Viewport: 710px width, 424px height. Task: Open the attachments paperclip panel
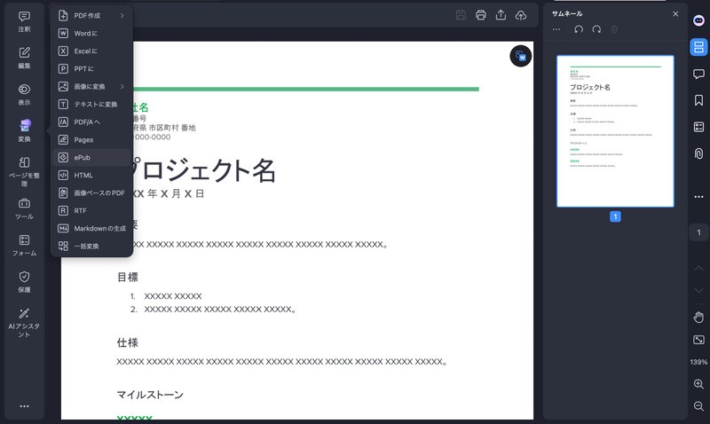(x=698, y=153)
